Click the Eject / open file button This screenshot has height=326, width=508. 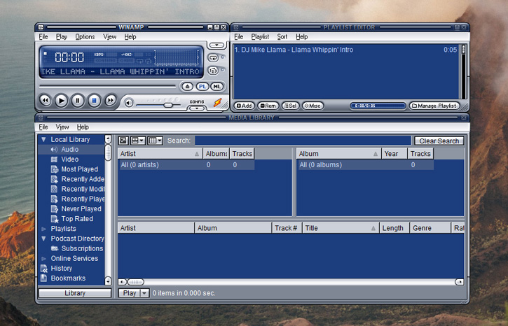coord(187,86)
